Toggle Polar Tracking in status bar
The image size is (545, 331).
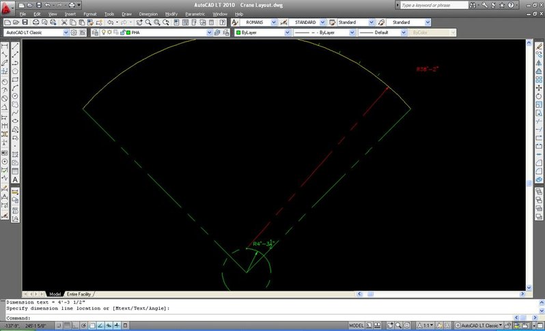tap(84, 326)
